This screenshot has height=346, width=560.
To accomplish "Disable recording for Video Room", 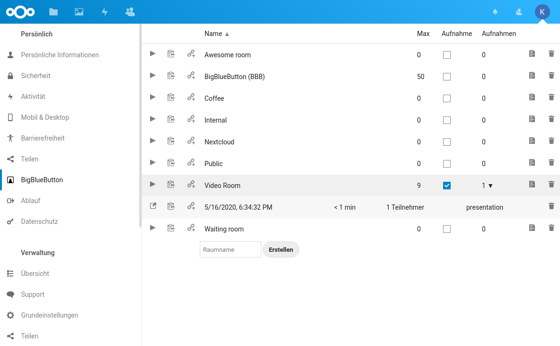I will tap(447, 186).
